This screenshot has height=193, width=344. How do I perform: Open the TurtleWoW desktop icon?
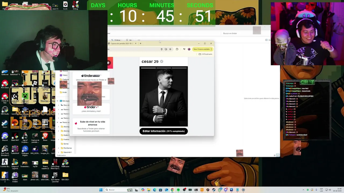[15, 150]
